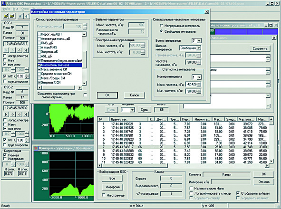Uncheck Отобразить вейвлет checkbox
This screenshot has height=209, width=281.
pos(238,193)
